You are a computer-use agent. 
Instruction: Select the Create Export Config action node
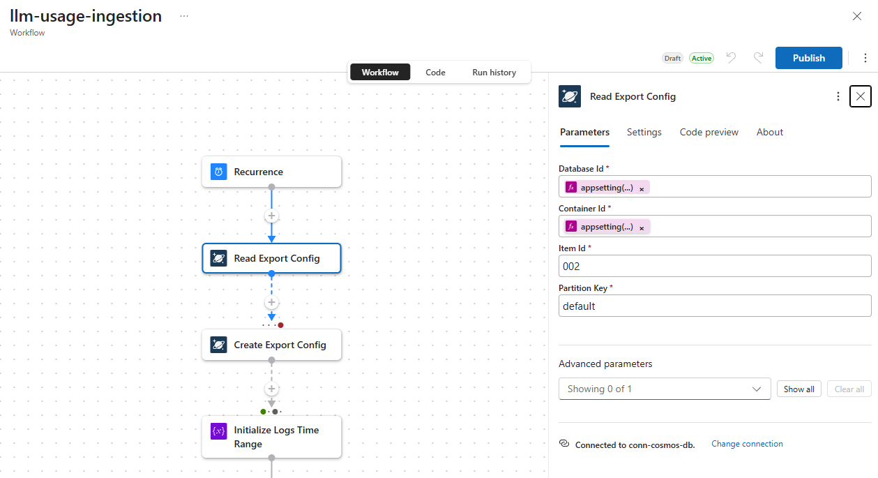pyautogui.click(x=272, y=345)
